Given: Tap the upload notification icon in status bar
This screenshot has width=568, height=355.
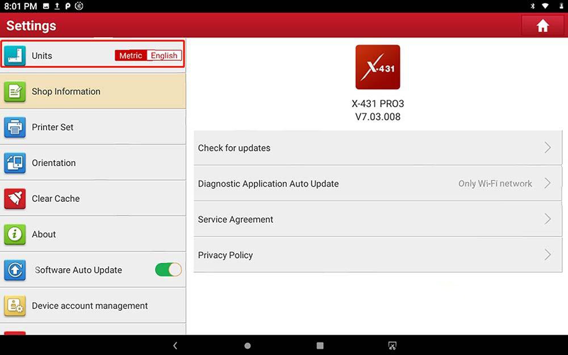Looking at the screenshot, I should [x=57, y=6].
